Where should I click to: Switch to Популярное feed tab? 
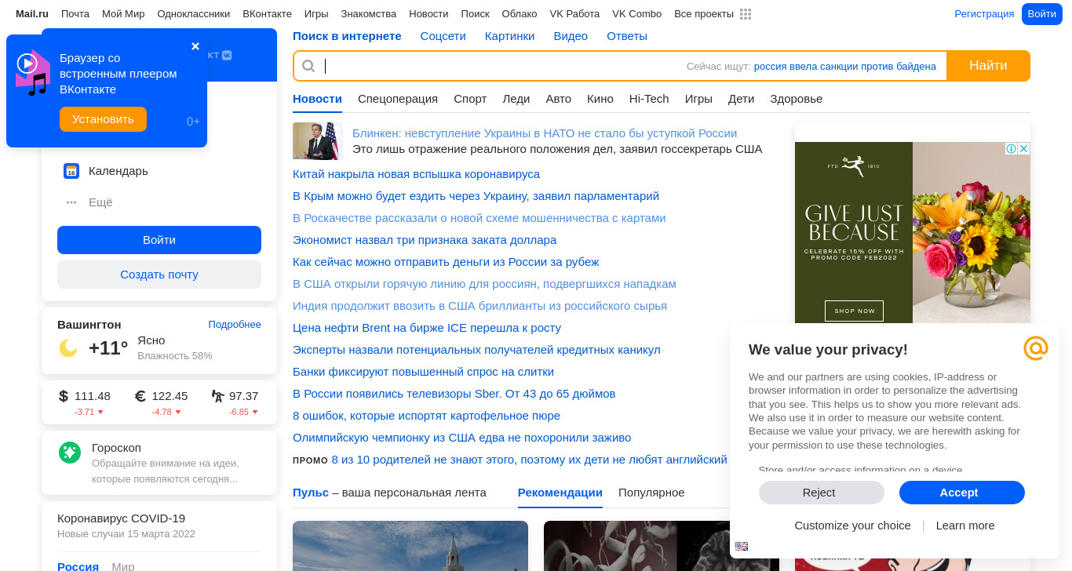[651, 493]
